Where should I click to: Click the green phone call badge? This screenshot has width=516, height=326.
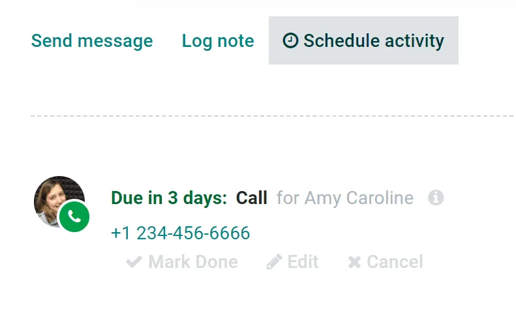pos(74,216)
